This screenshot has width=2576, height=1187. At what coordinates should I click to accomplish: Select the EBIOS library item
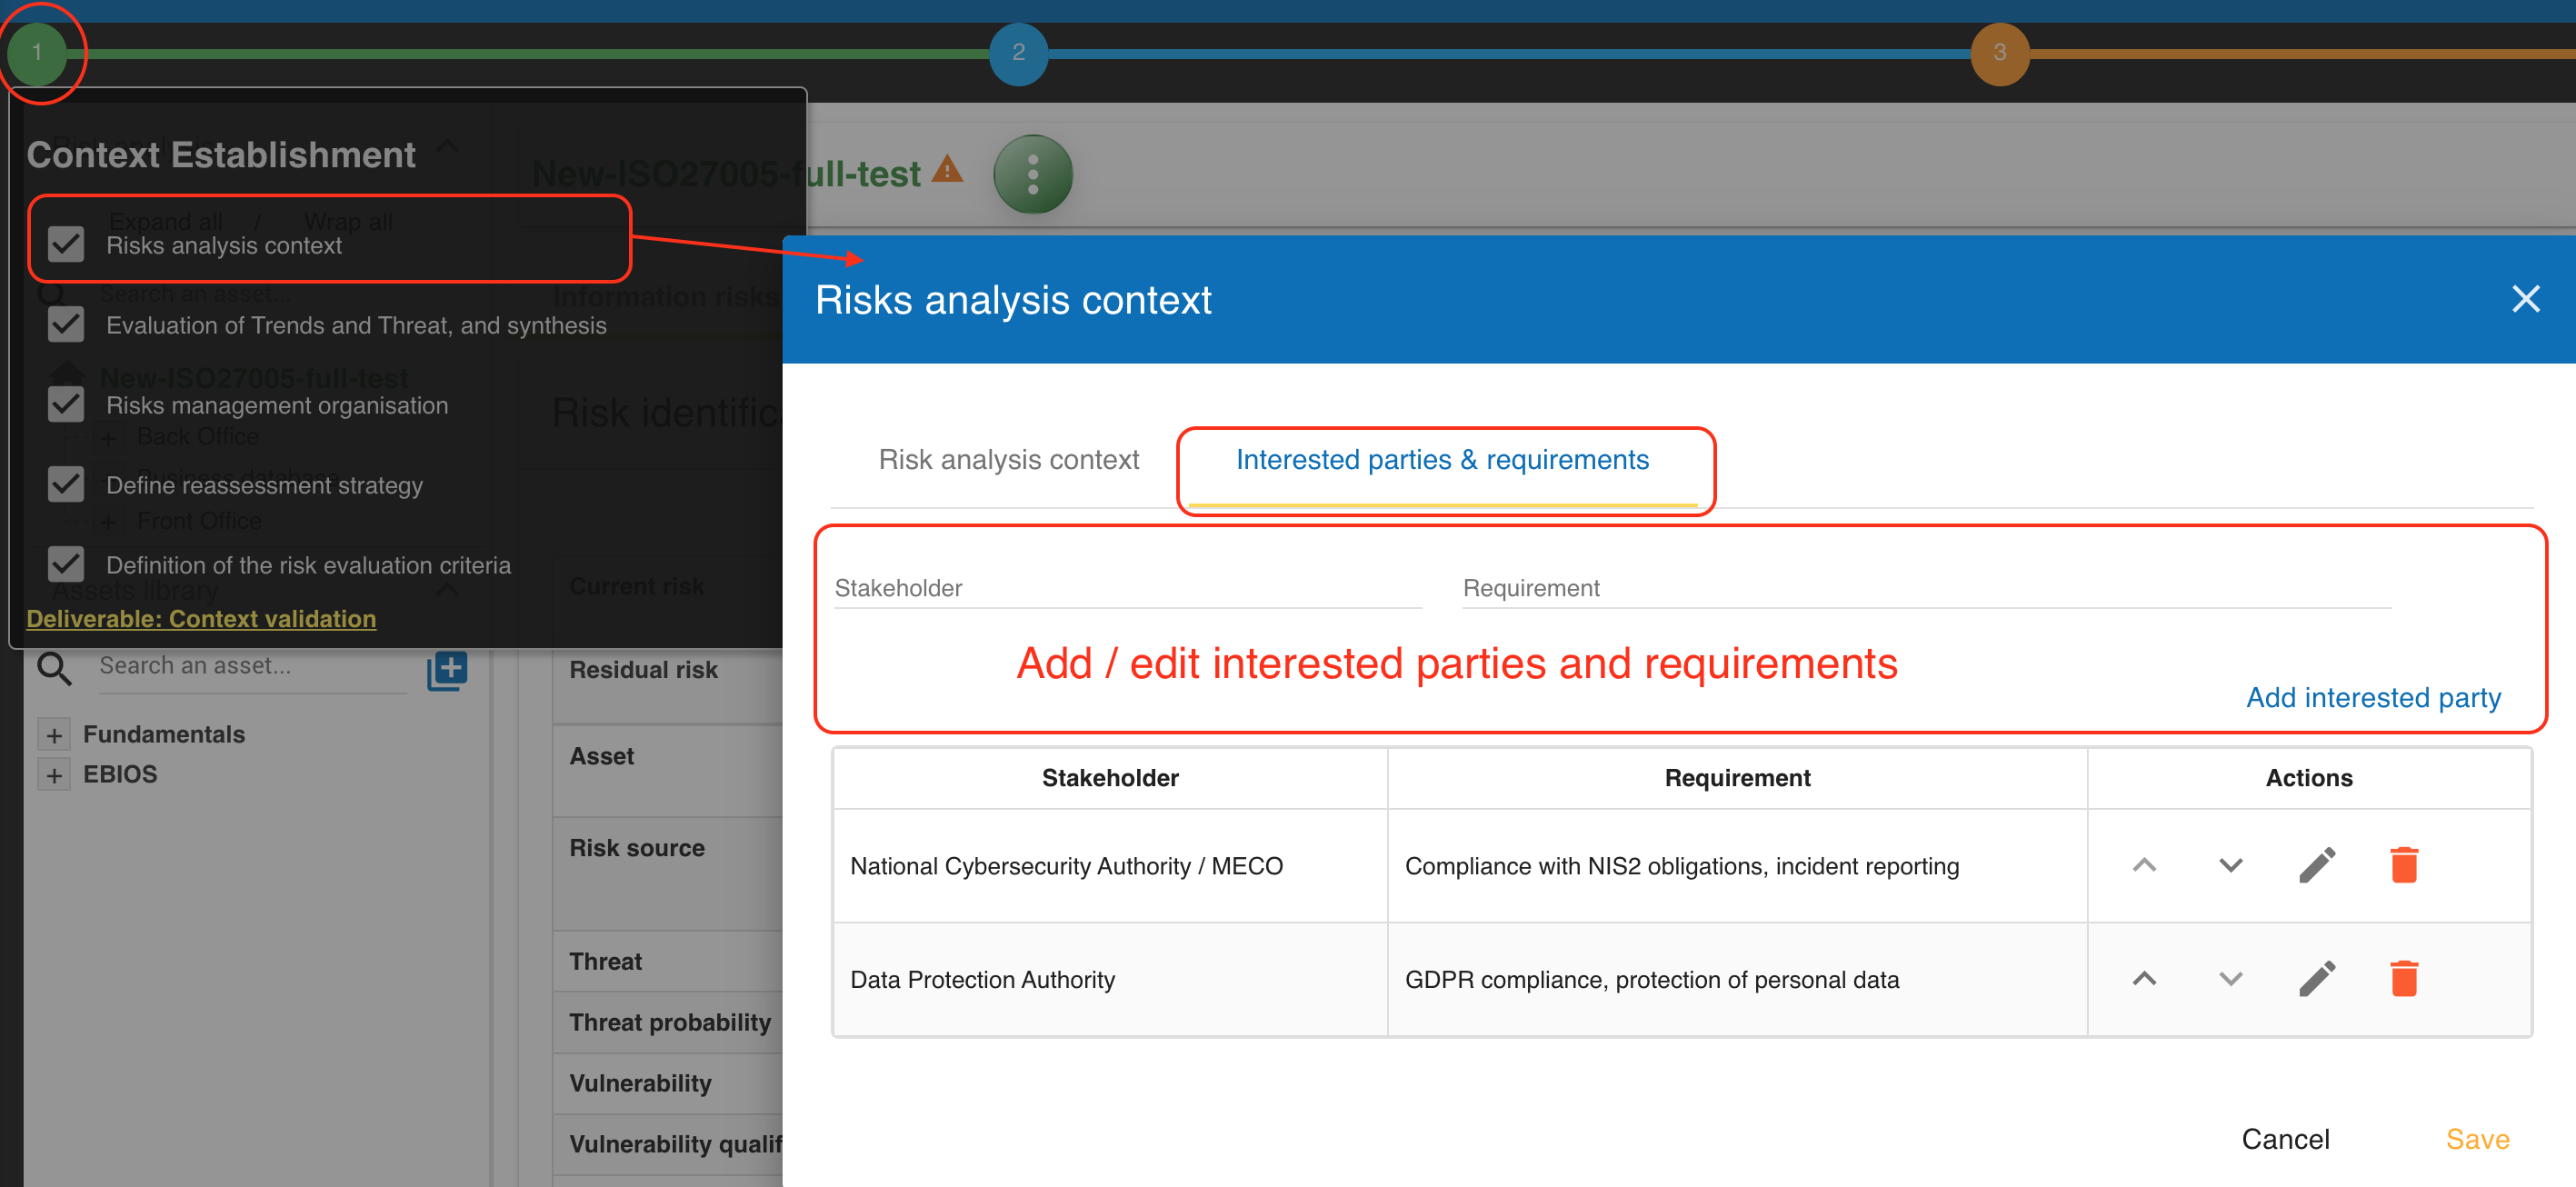coord(120,775)
